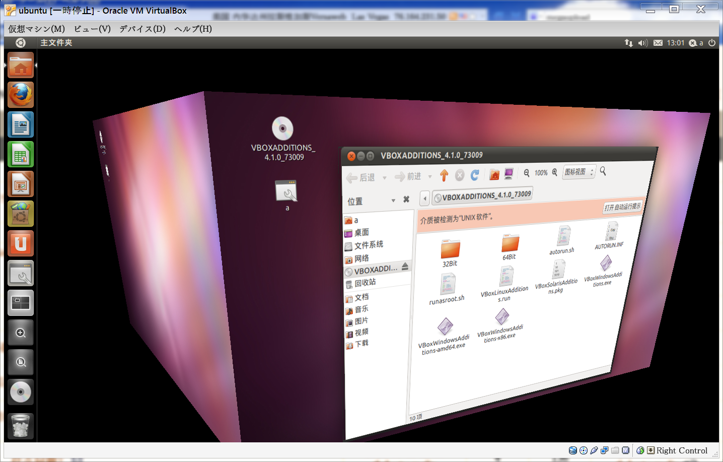
Task: Click the VirtualBox shared folders status icon
Action: [x=615, y=450]
